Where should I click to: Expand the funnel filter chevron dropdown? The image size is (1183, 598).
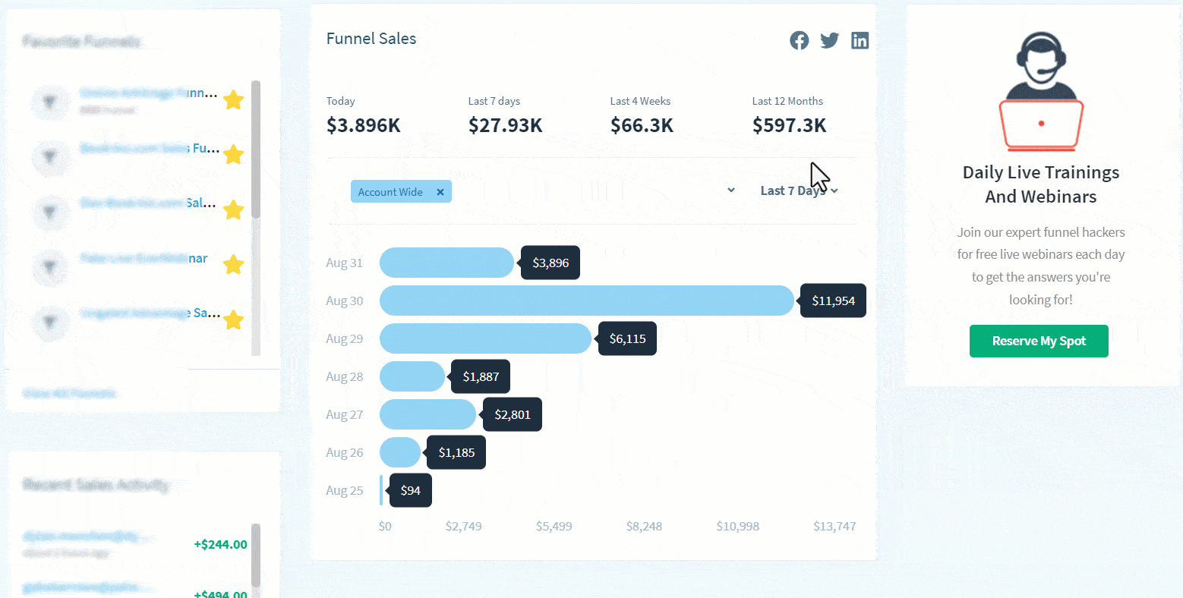(x=731, y=190)
